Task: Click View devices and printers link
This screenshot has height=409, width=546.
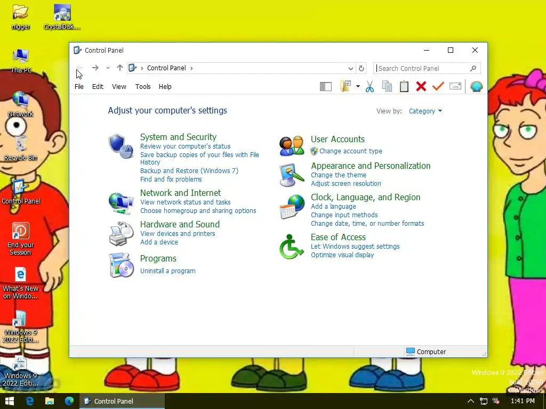Action: pyautogui.click(x=178, y=233)
